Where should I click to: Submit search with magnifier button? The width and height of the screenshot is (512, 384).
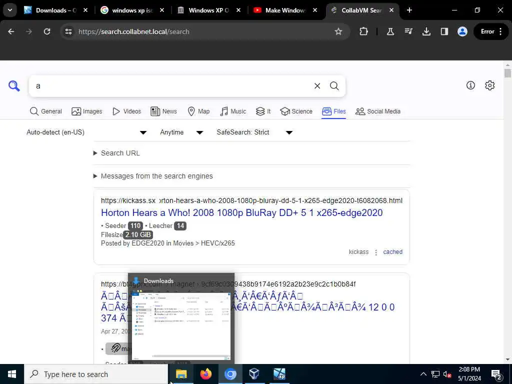(334, 86)
